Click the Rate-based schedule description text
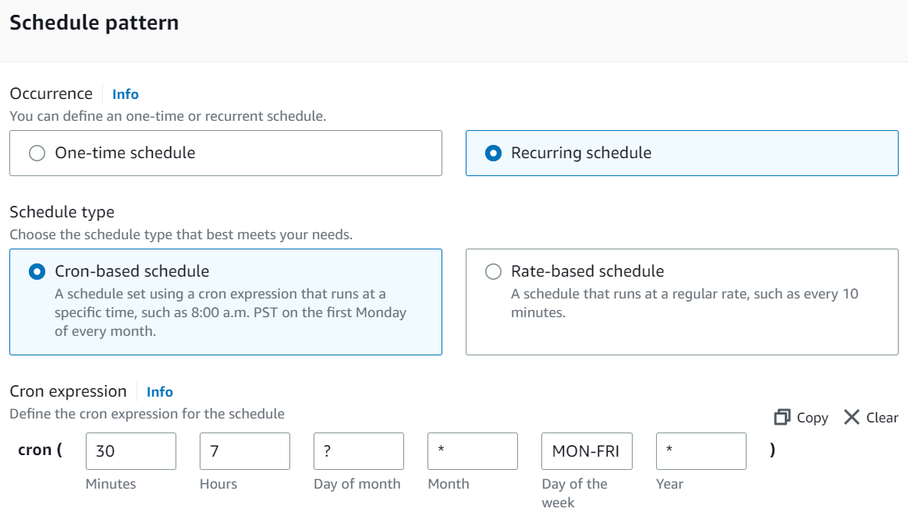The height and width of the screenshot is (519, 908). click(684, 303)
